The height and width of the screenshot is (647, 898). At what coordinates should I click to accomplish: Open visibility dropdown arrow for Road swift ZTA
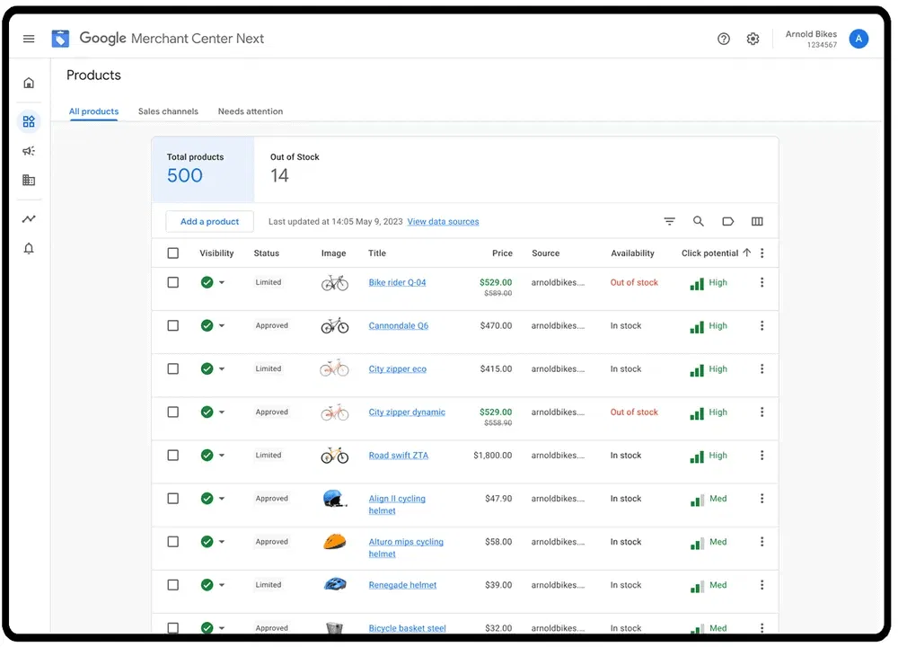pos(222,456)
